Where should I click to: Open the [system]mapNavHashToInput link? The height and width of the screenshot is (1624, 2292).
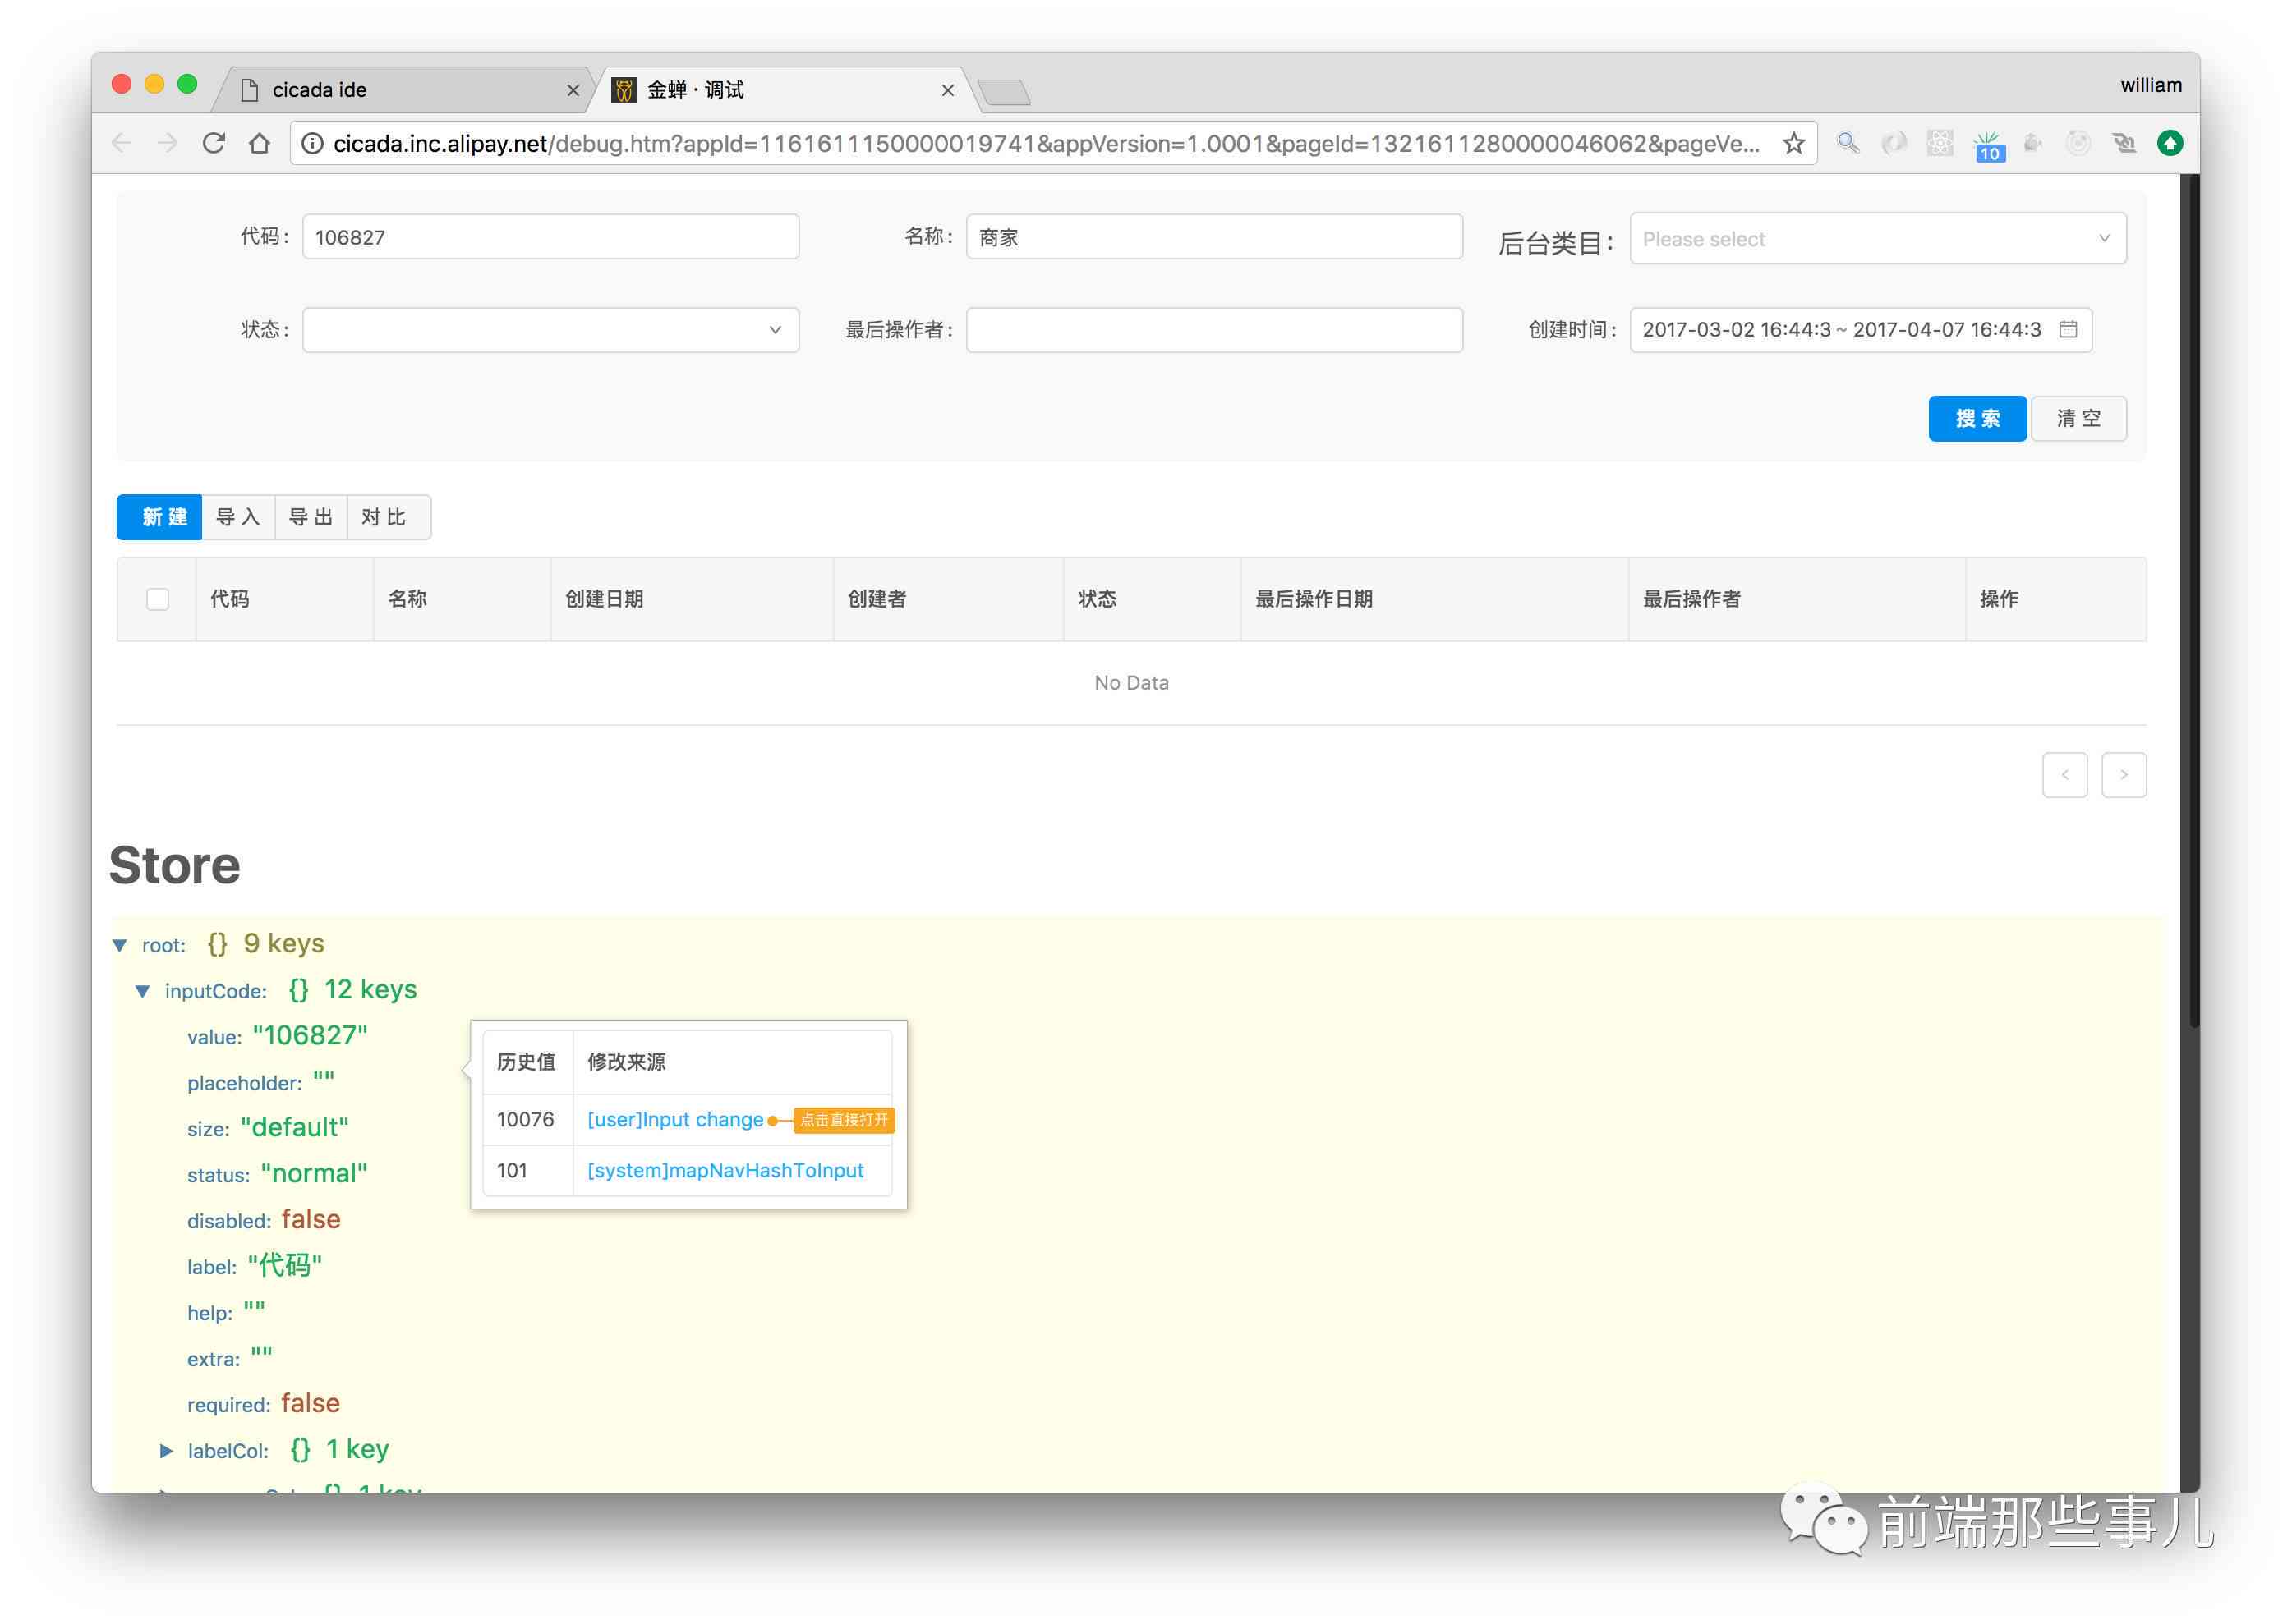tap(725, 1170)
